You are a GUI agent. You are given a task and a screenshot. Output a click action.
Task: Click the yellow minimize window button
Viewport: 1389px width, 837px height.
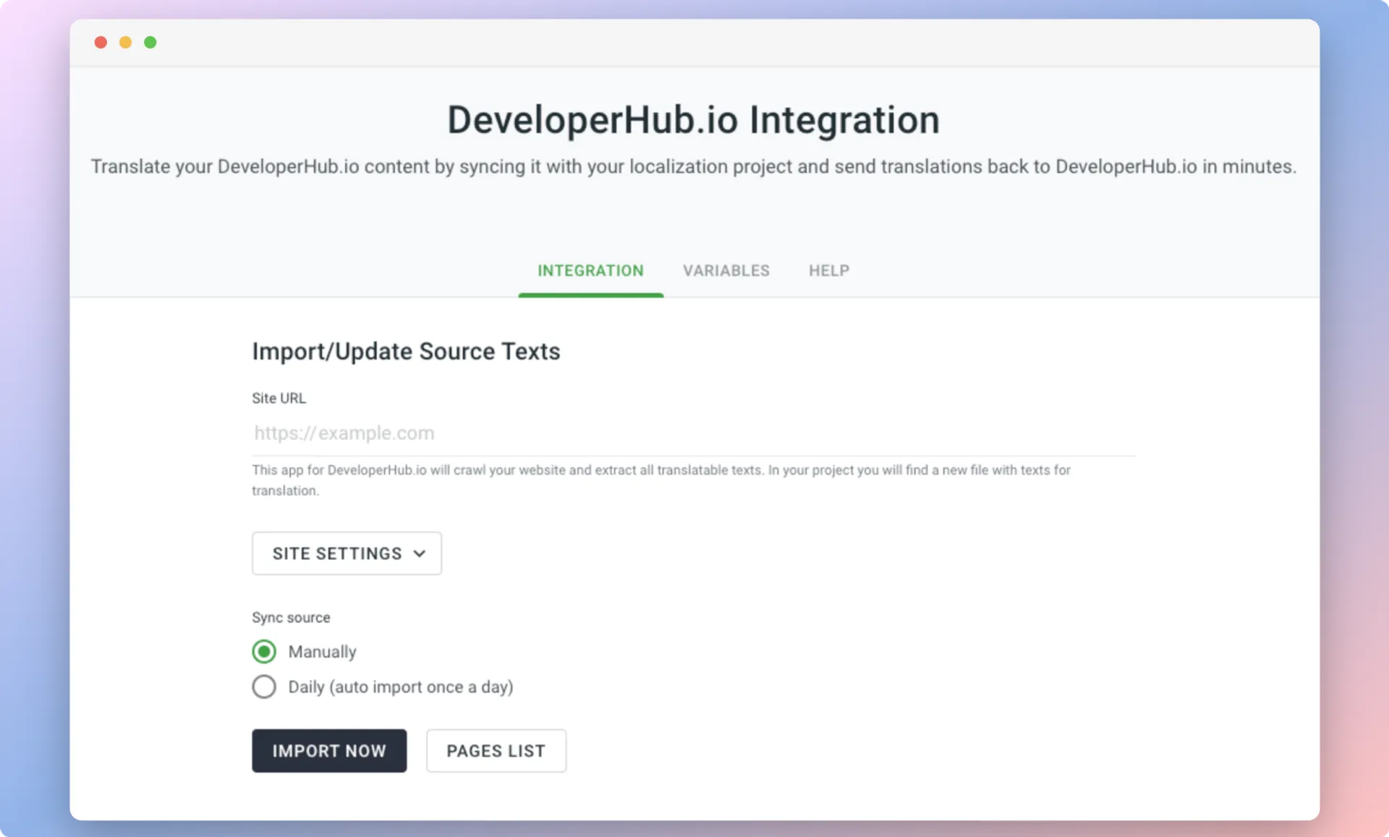(125, 42)
